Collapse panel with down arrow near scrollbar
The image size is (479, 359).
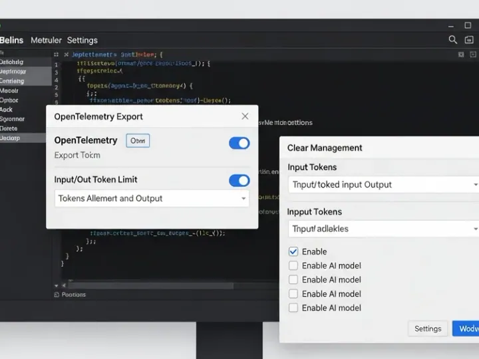(x=56, y=286)
